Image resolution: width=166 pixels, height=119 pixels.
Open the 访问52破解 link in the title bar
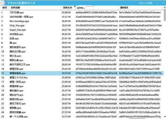(x=146, y=3)
